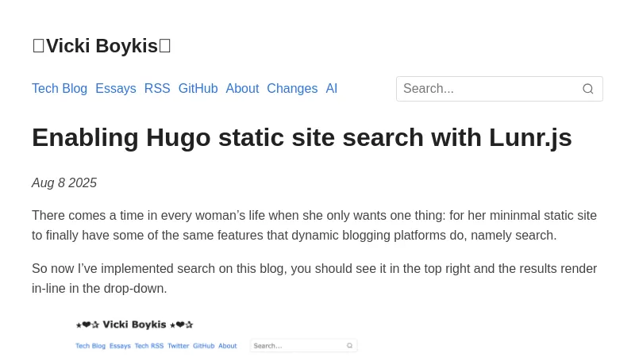Viewport: 635px width, 357px height.
Task: Click the first paragraph starting "There comes a time"
Action: (x=314, y=225)
